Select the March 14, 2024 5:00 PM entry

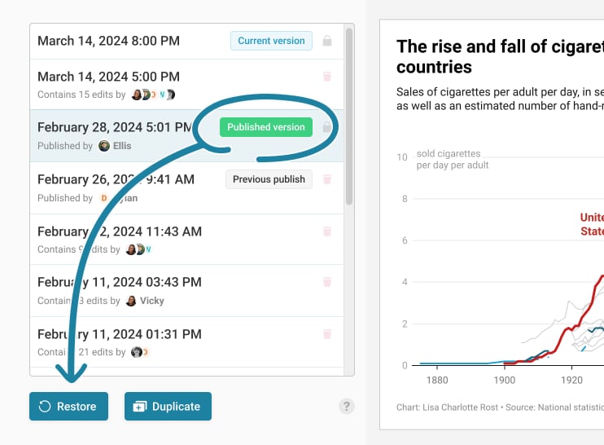click(x=108, y=77)
